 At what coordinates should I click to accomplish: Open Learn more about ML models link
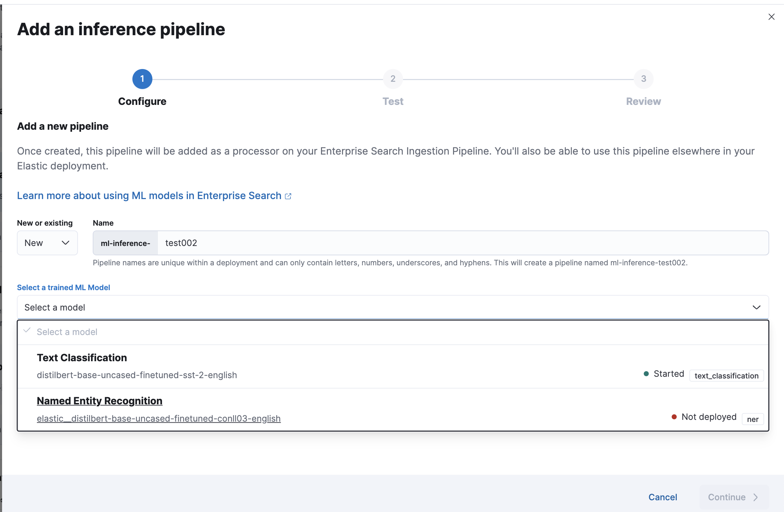coord(149,196)
